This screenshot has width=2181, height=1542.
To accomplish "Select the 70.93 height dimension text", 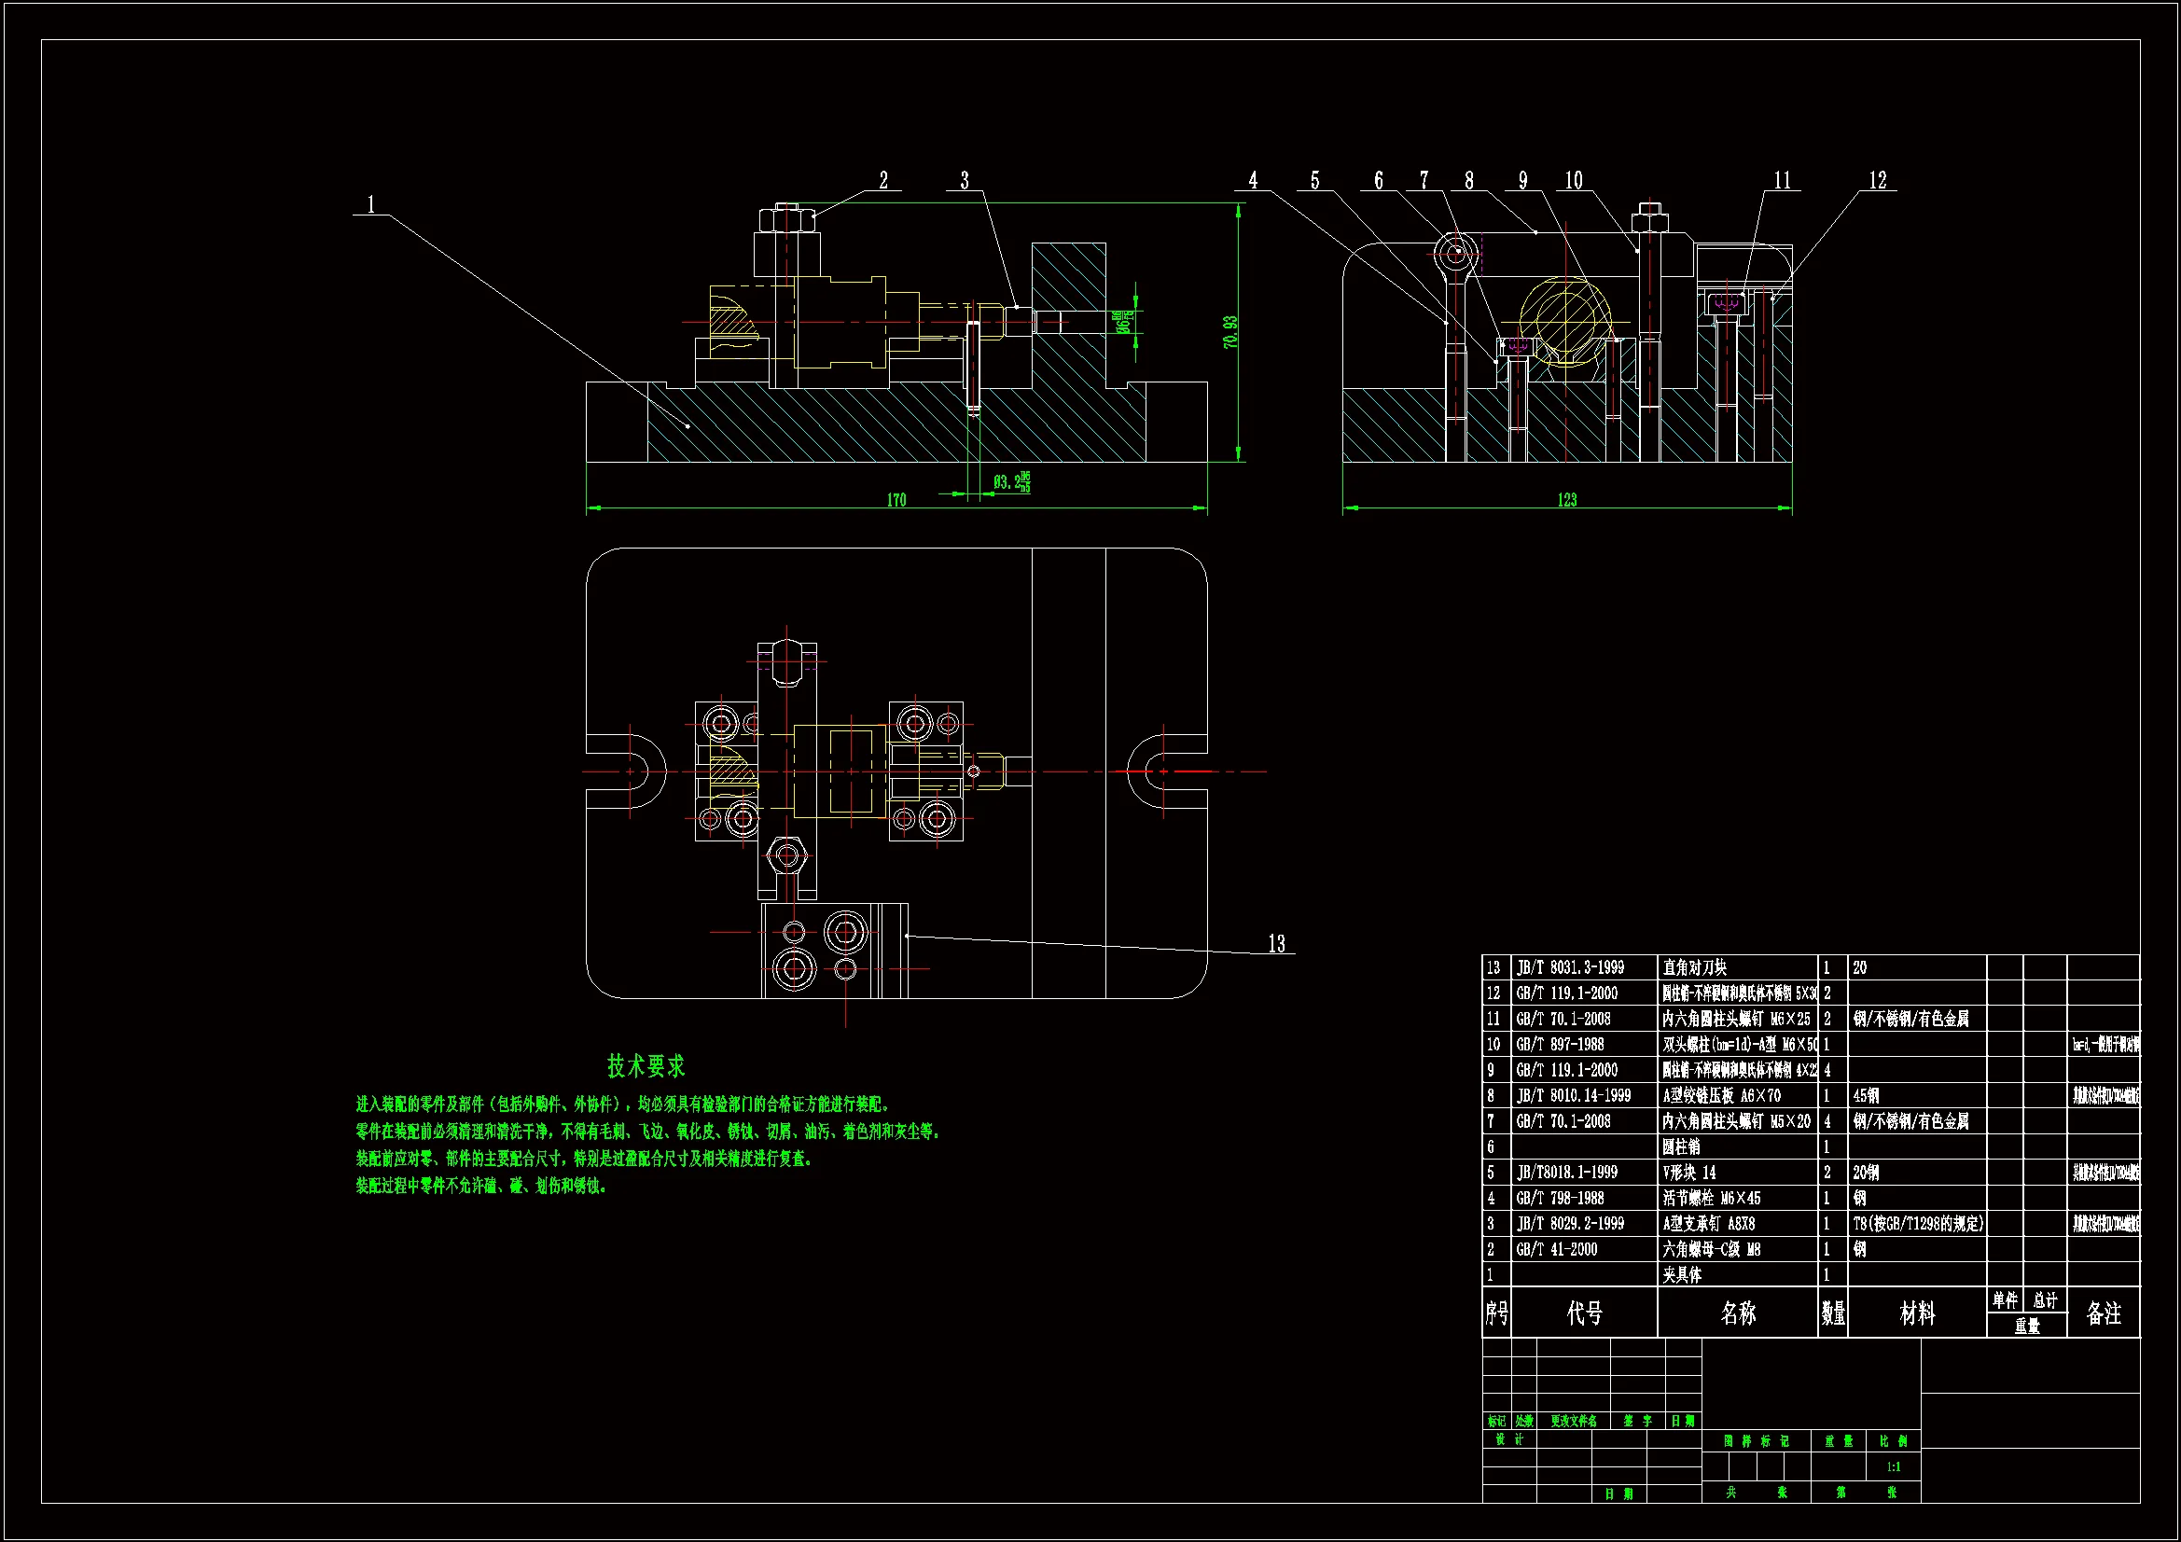I will tap(1231, 332).
